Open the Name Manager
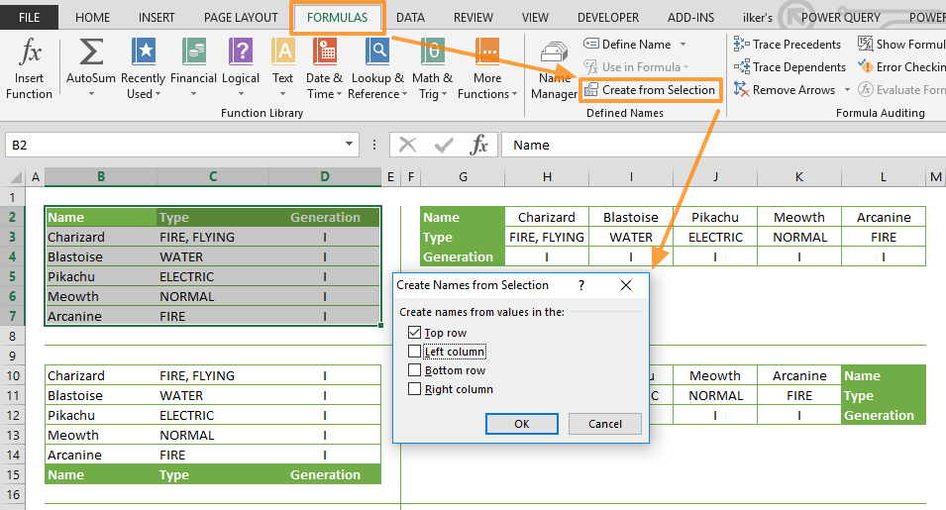The image size is (946, 510). (x=554, y=70)
